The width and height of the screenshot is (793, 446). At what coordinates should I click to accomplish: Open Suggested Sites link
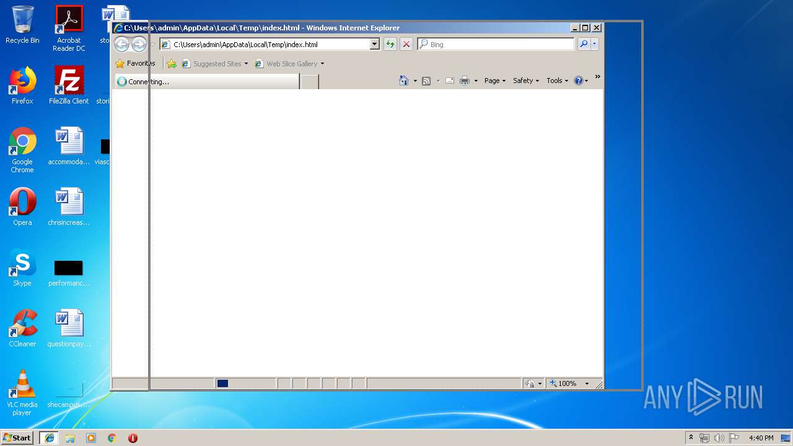click(214, 63)
